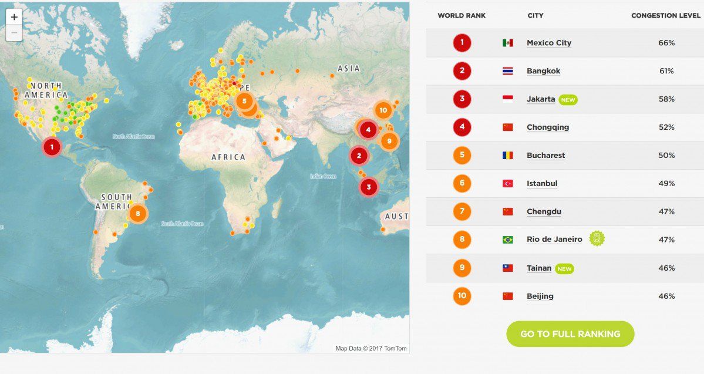
Task: Click map marker 10 in northern China
Action: [383, 110]
